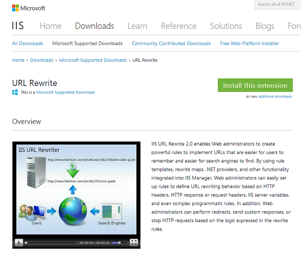Open the Learn main menu
The image size is (301, 253).
pyautogui.click(x=138, y=26)
